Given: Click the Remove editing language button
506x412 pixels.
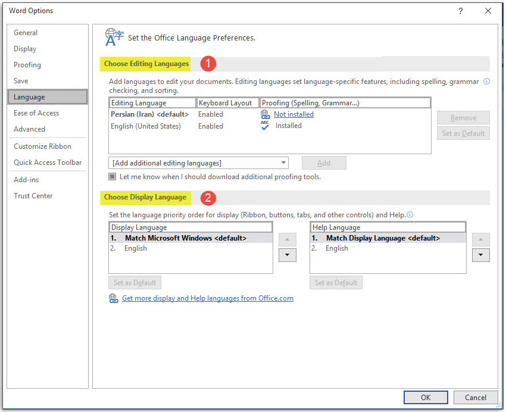Looking at the screenshot, I should click(x=463, y=118).
